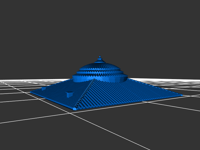Click the small box chimney near front ridge
200x150 pixels.
[x=69, y=94]
